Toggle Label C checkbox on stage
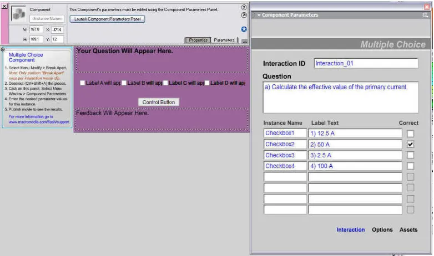434x256 pixels. tap(165, 83)
